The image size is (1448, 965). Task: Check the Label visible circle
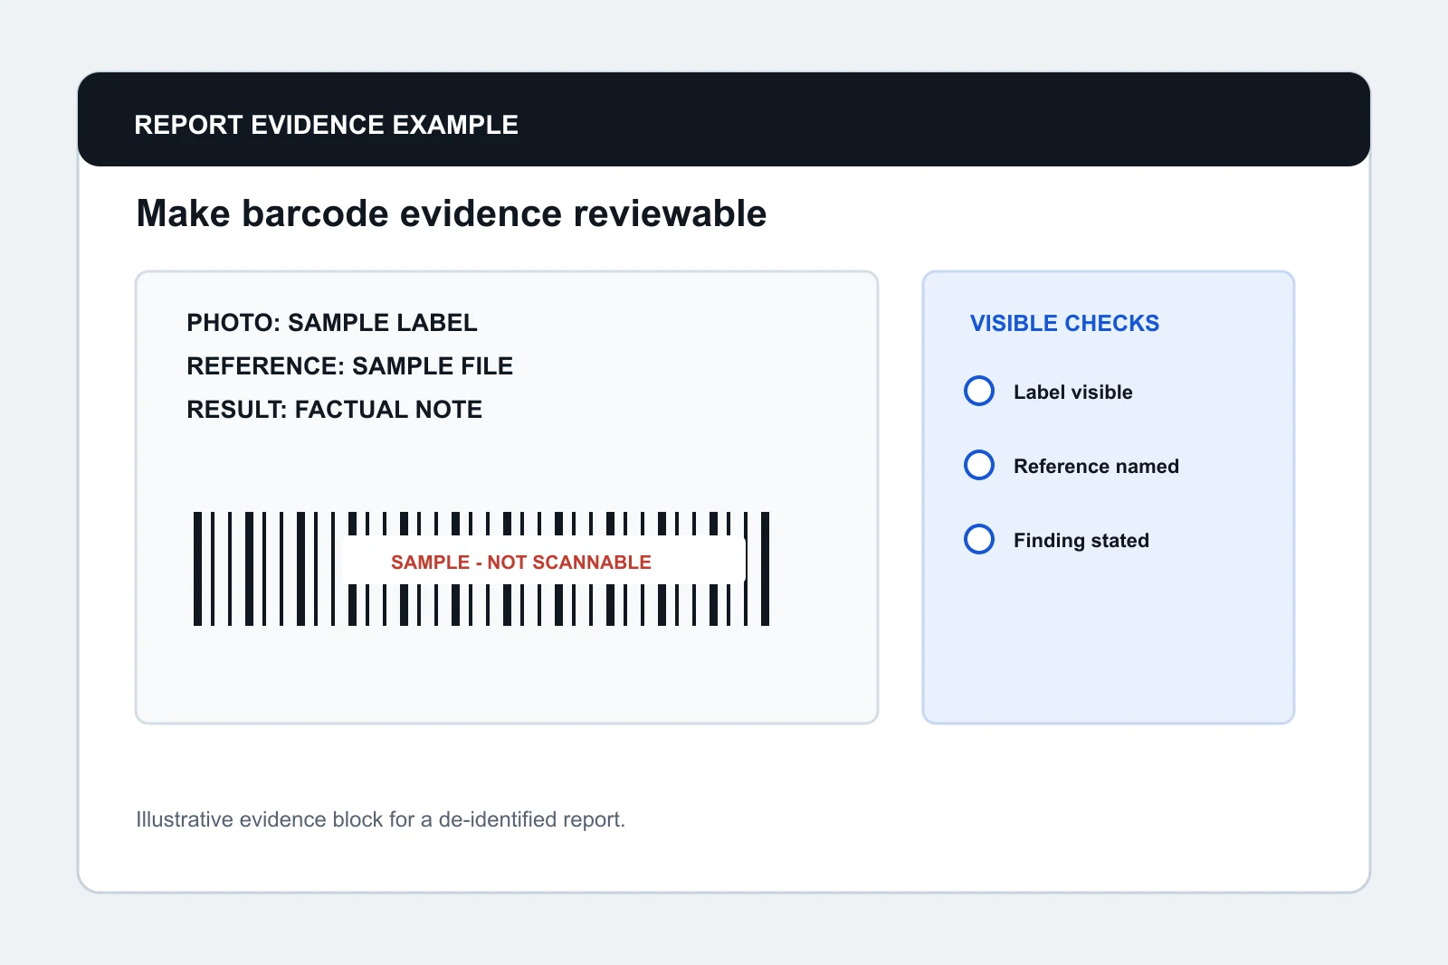tap(979, 391)
